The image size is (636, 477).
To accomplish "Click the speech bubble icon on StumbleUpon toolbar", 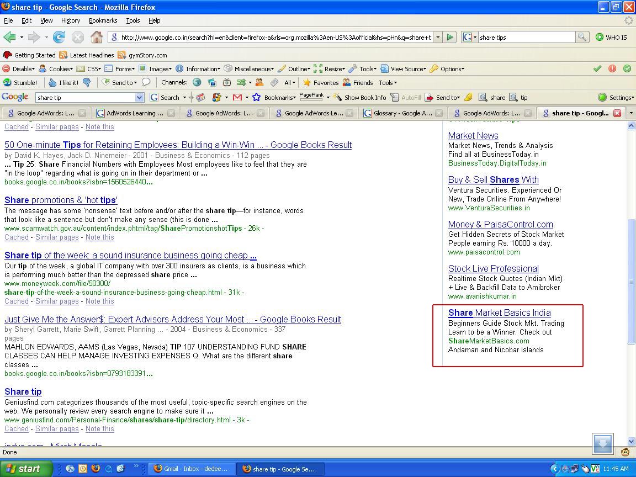I will pyautogui.click(x=146, y=82).
